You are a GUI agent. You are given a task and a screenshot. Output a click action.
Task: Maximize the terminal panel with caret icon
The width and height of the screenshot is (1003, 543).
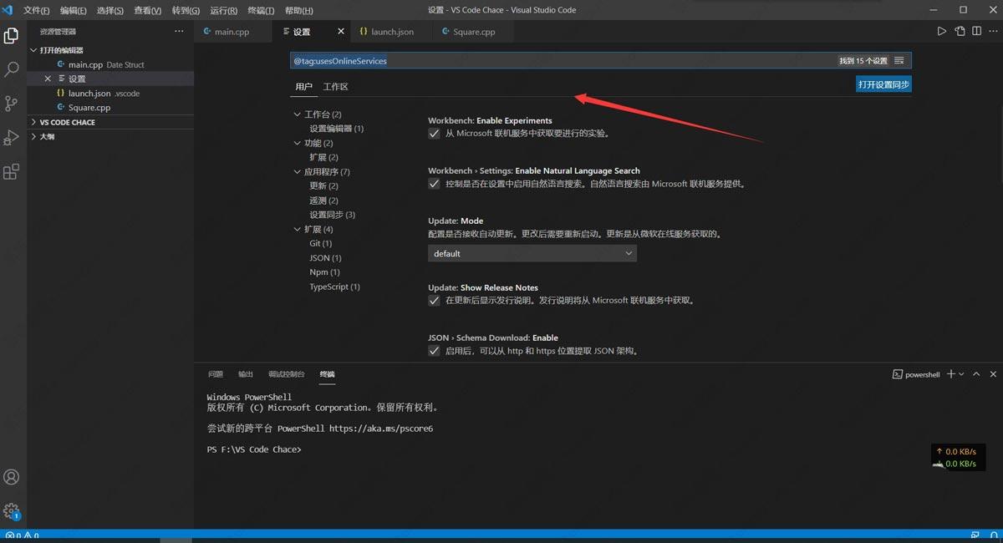(x=976, y=374)
